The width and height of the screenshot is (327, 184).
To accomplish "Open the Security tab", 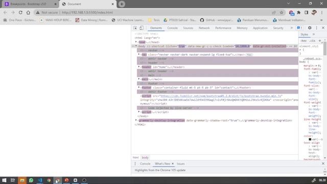I will click(278, 28).
